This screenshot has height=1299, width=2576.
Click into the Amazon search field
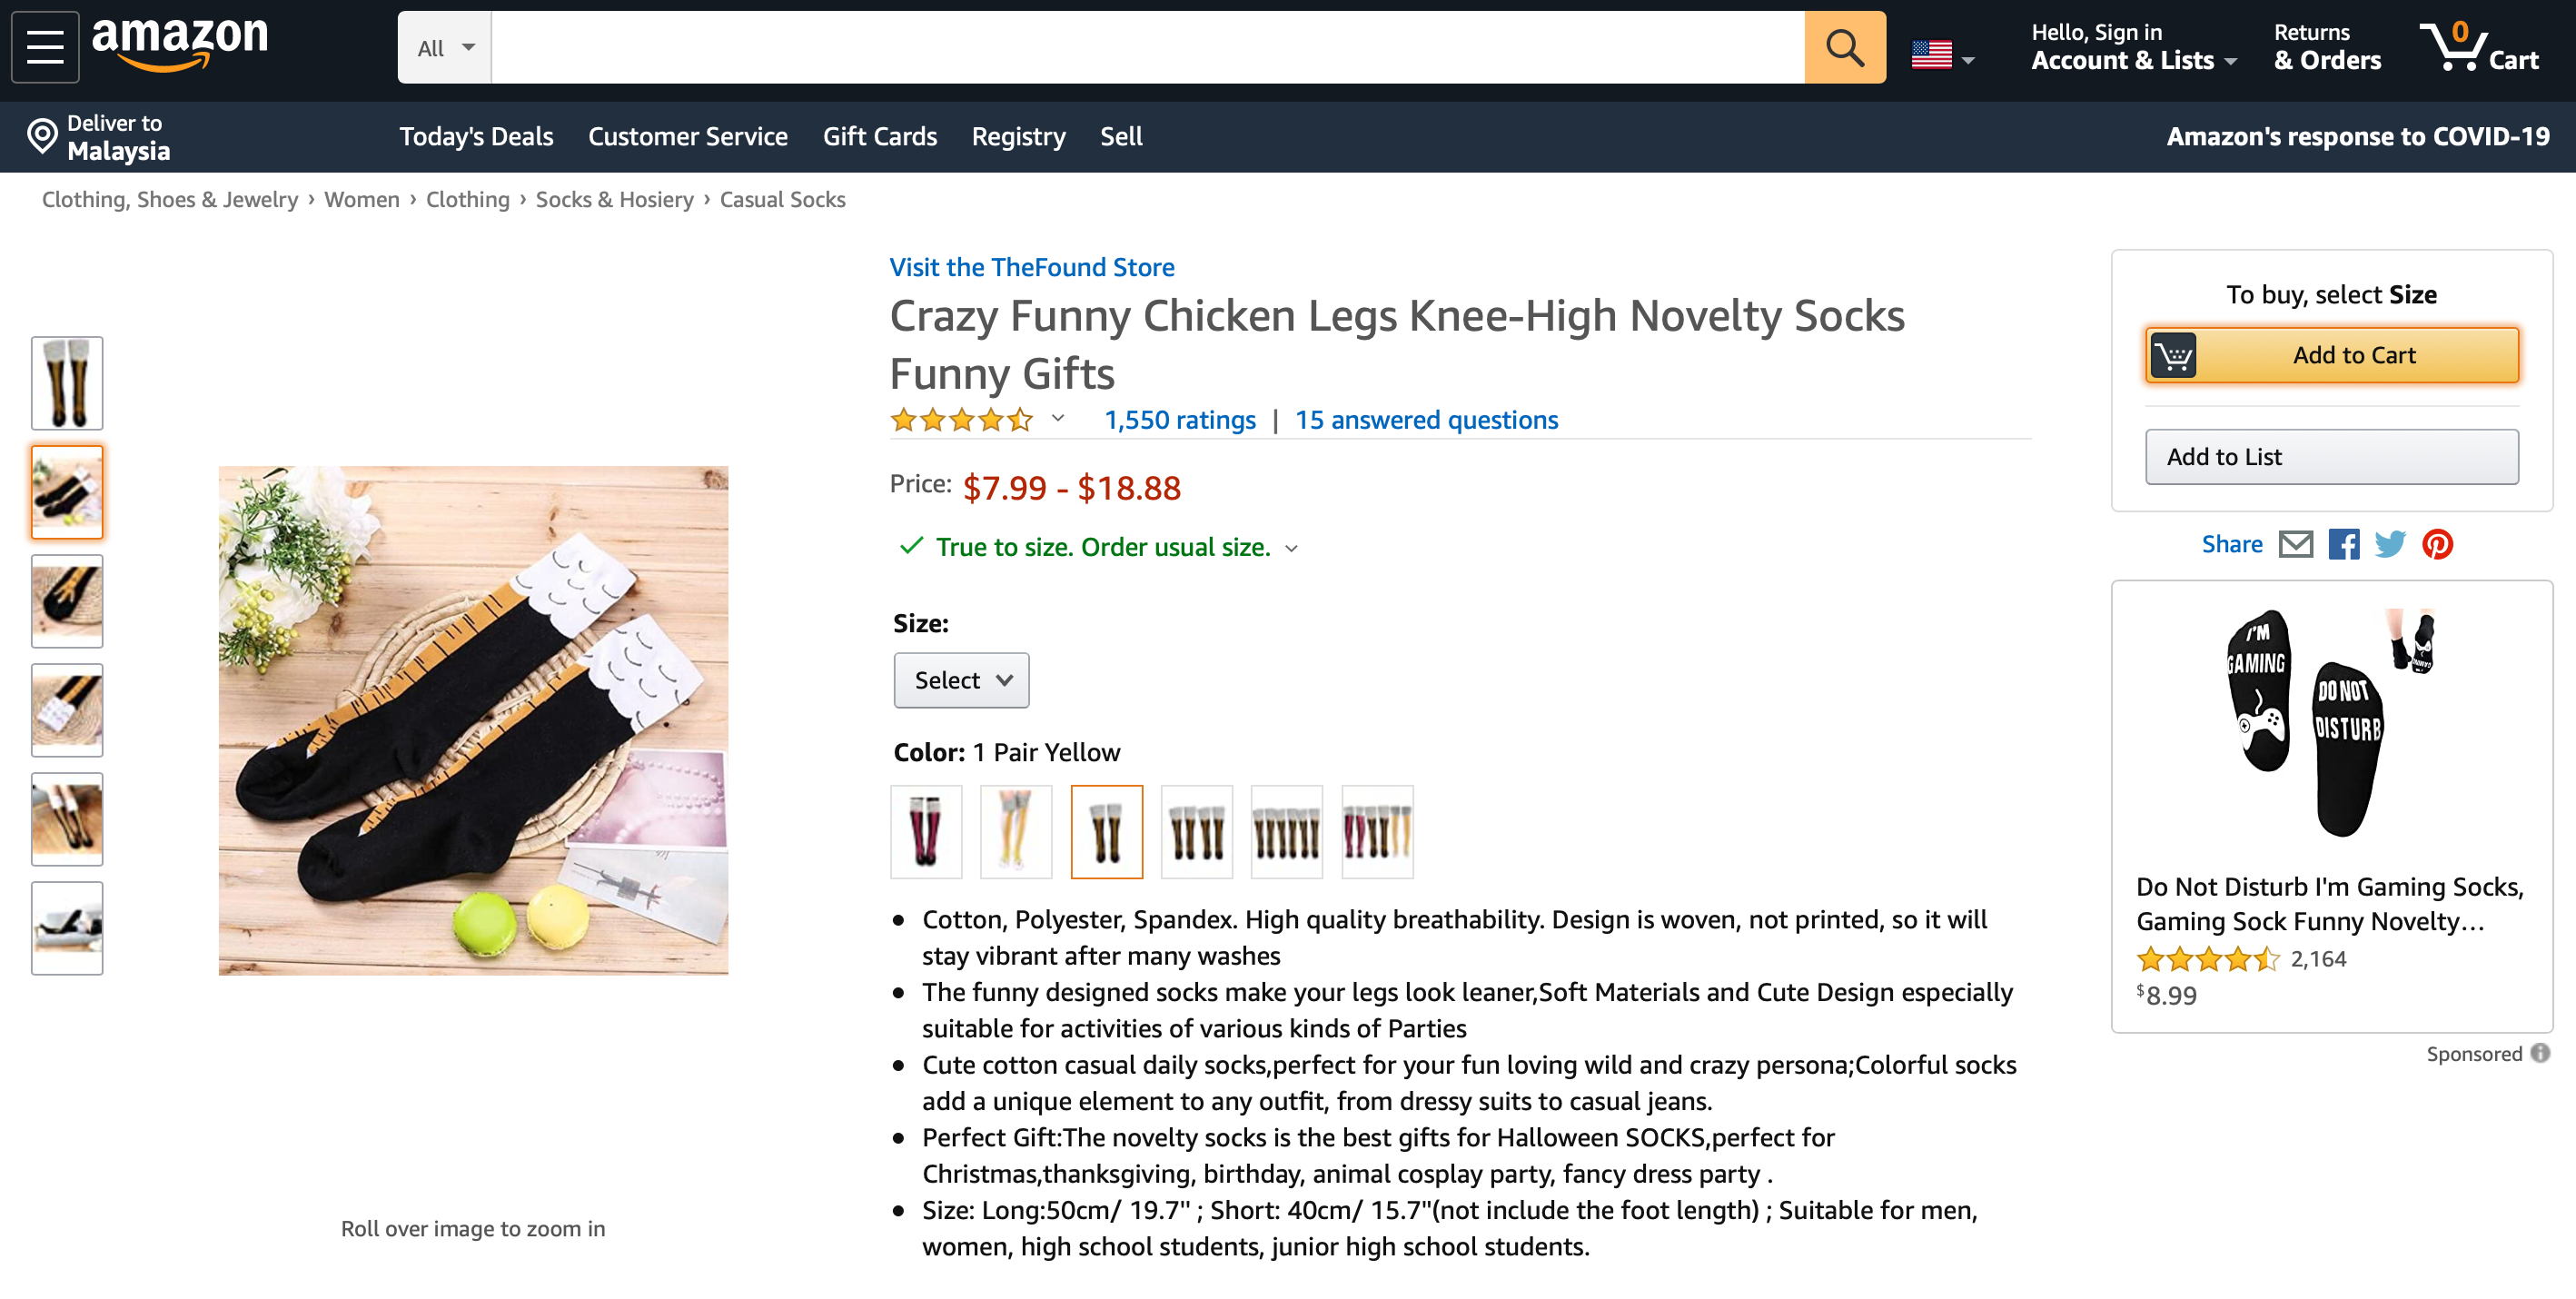pos(1147,47)
